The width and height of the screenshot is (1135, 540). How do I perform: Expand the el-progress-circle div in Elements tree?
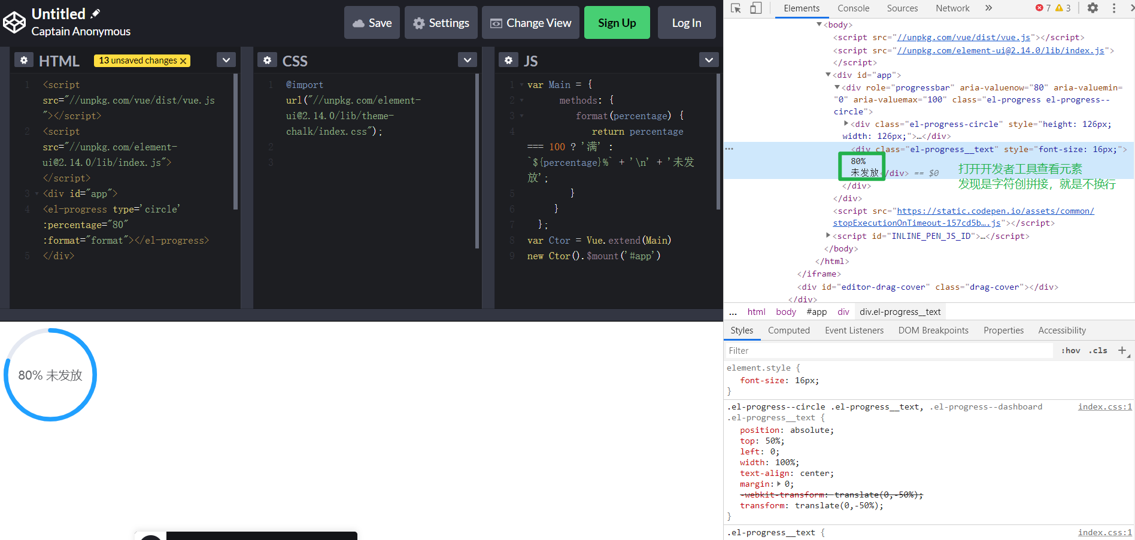pyautogui.click(x=846, y=124)
